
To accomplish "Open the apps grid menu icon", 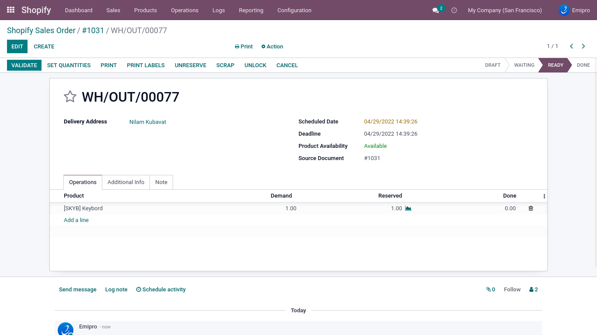I will [x=11, y=10].
